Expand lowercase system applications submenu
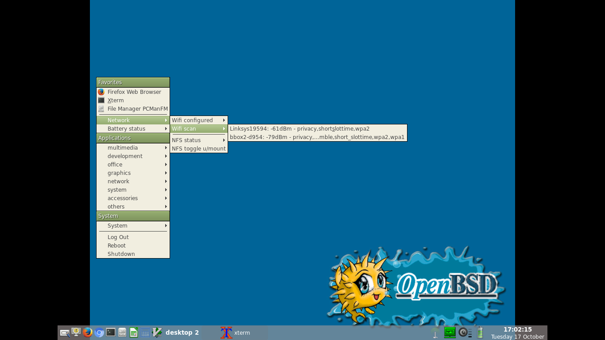 pyautogui.click(x=133, y=190)
